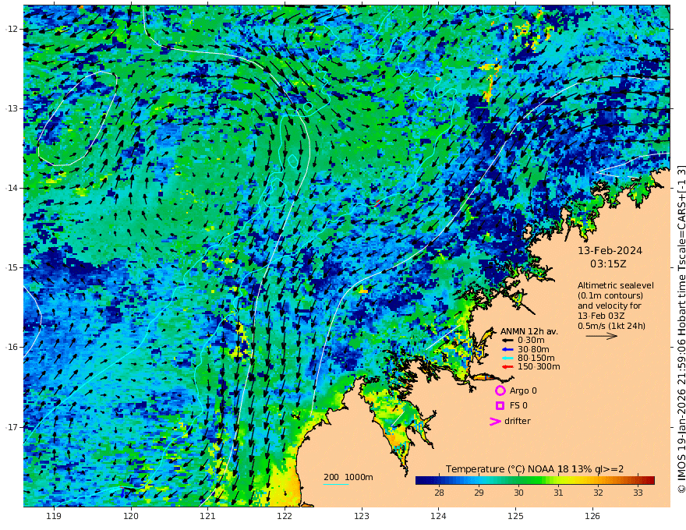Click the -13 latitude axis label
This screenshot has width=686, height=530.
coord(12,108)
